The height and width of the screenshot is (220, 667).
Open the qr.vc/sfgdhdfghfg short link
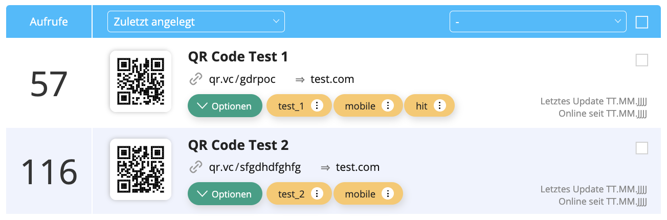coord(255,167)
